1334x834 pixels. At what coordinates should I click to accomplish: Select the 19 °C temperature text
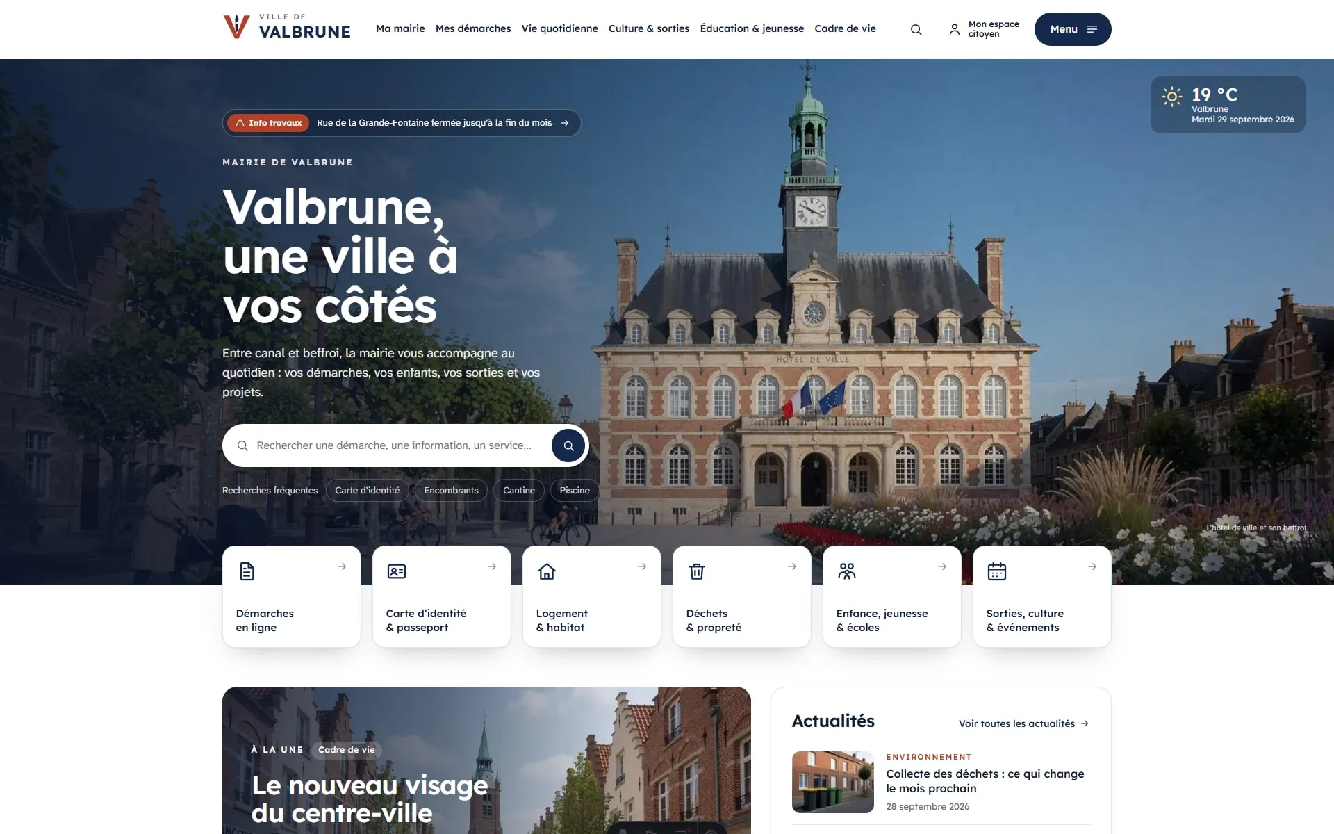tap(1214, 95)
